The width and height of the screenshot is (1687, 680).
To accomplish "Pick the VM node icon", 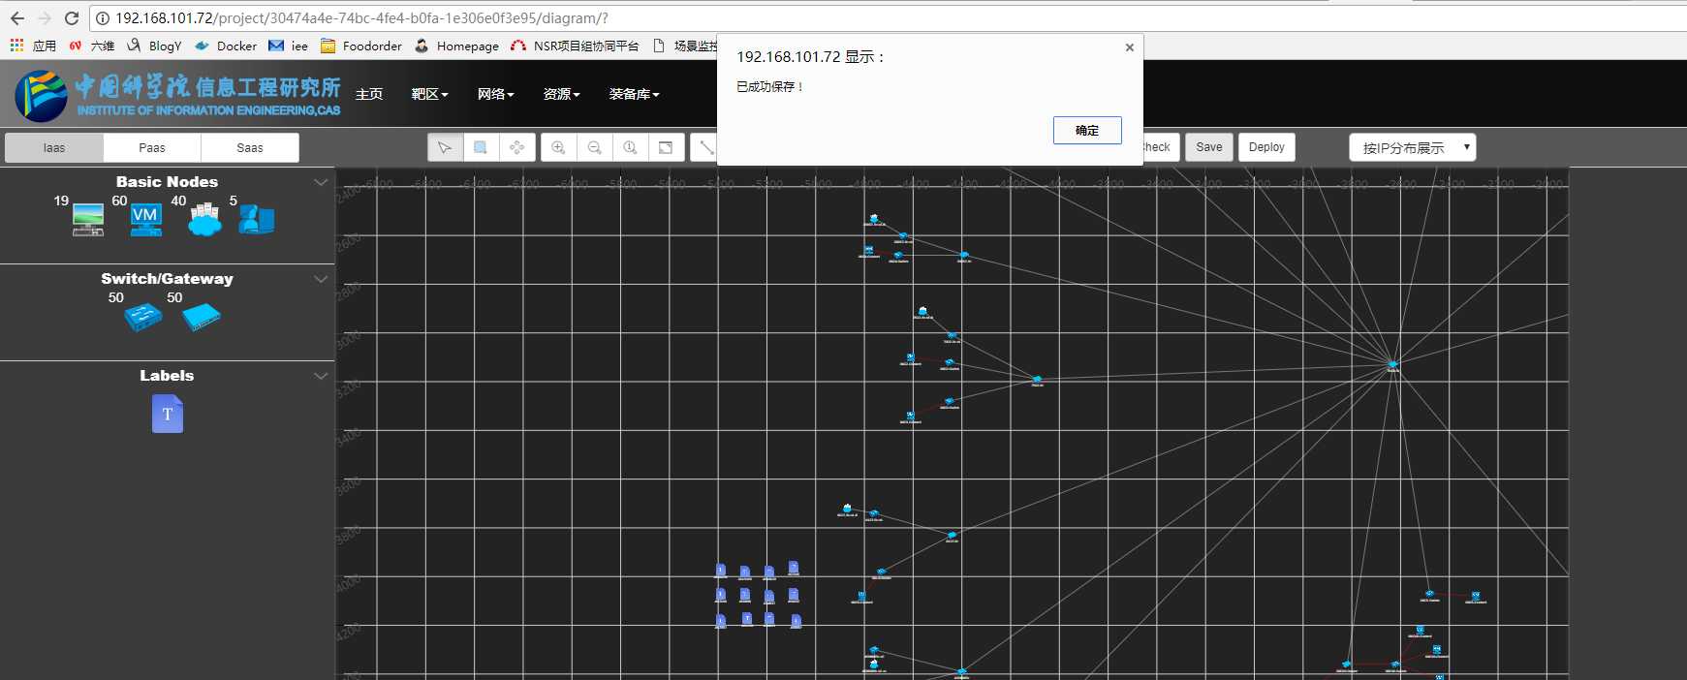I will pos(145,219).
